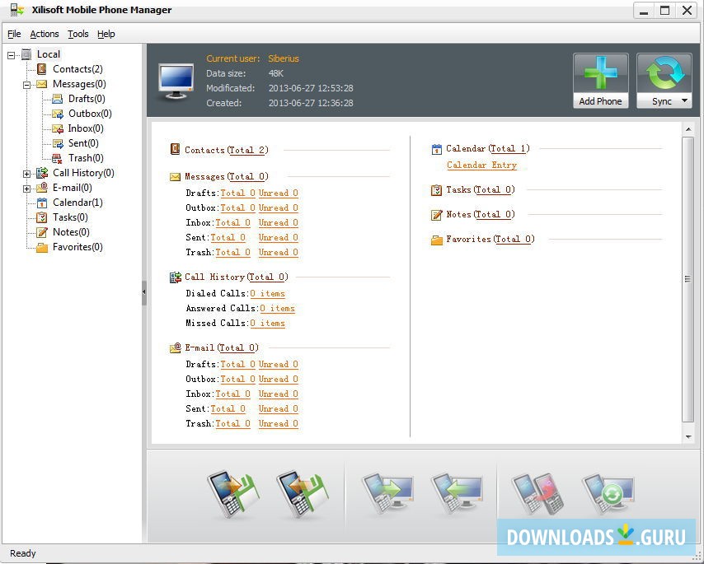Select Favorites(0) in tree
The height and width of the screenshot is (564, 704).
click(x=77, y=246)
